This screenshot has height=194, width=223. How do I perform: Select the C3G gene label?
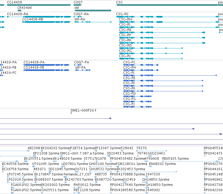(x=119, y=2)
